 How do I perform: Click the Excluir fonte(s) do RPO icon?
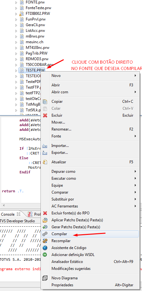coord(45,213)
